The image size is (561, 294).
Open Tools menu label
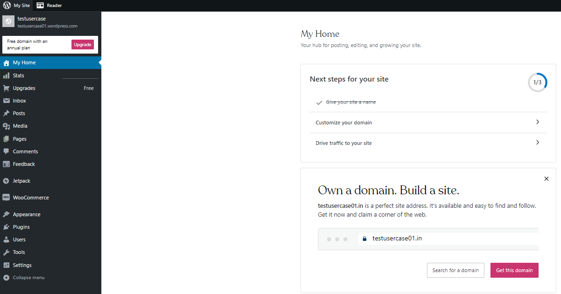(x=19, y=252)
